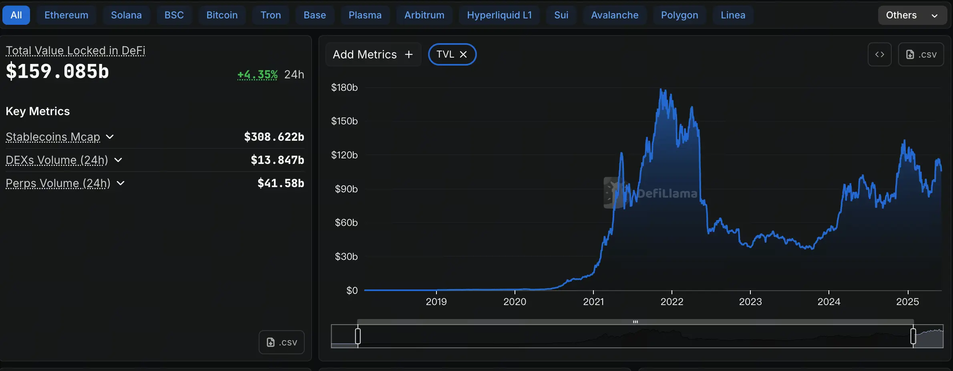This screenshot has height=371, width=953.
Task: Click the $120b y-axis label
Action: coord(344,155)
